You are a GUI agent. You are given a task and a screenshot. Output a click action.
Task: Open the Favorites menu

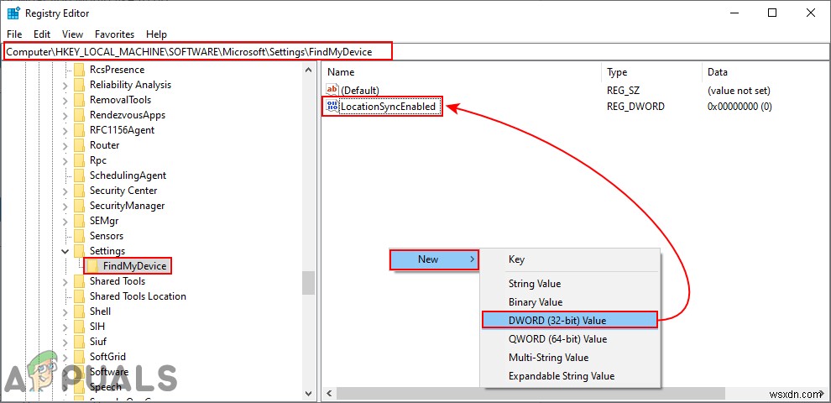click(114, 34)
